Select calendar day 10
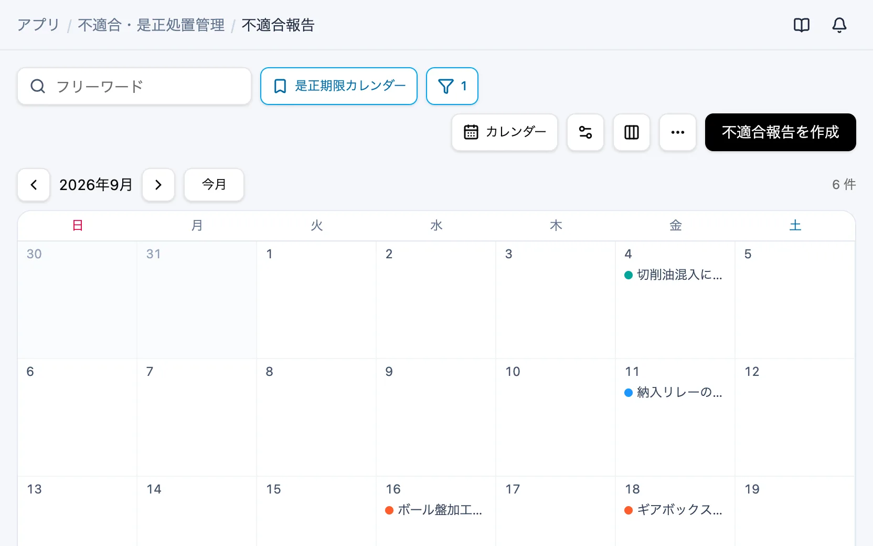The height and width of the screenshot is (546, 873). 556,417
